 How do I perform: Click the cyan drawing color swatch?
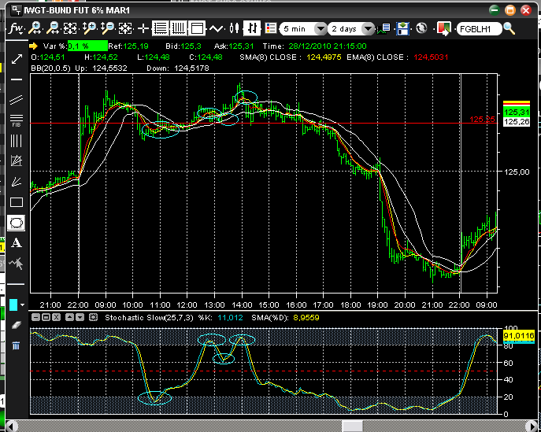pos(13,305)
